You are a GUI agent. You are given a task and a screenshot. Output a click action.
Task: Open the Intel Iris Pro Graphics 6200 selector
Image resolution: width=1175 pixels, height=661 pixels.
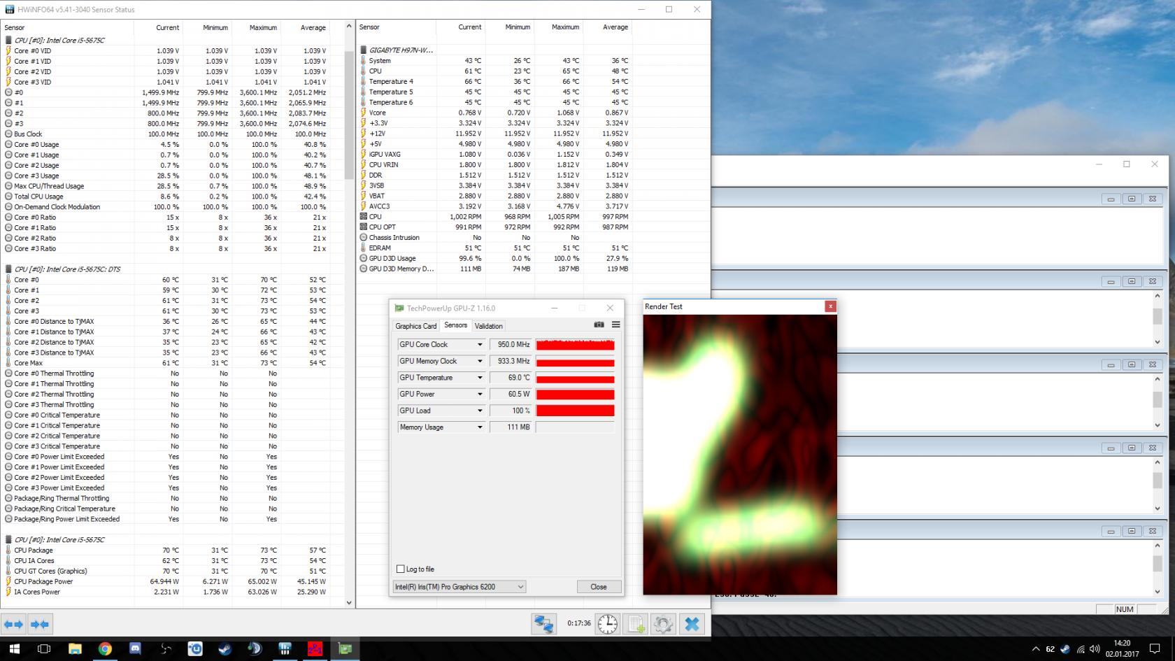click(x=459, y=587)
